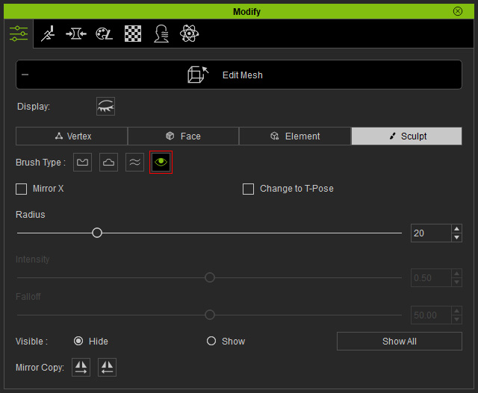Click the Show All button
Image resolution: width=478 pixels, height=393 pixels.
[x=400, y=342]
